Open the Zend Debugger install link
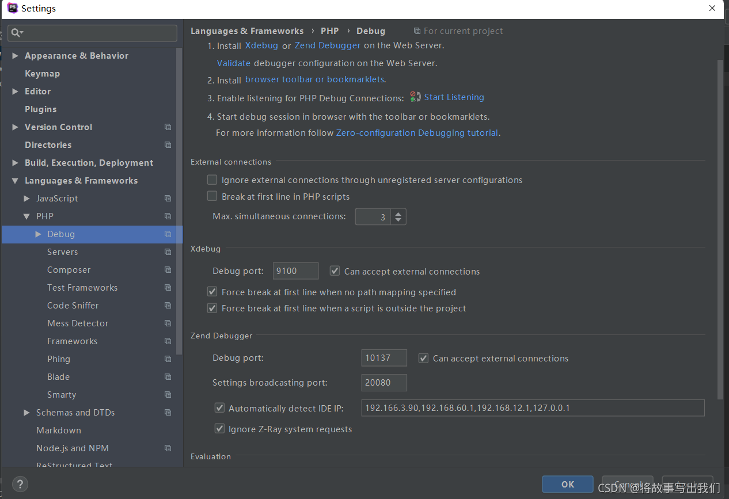This screenshot has width=729, height=499. click(328, 45)
